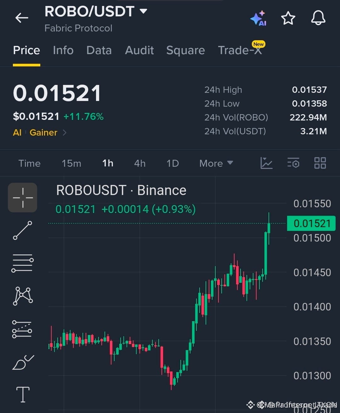Select the text annotation tool
The width and height of the screenshot is (340, 413).
coord(23,394)
